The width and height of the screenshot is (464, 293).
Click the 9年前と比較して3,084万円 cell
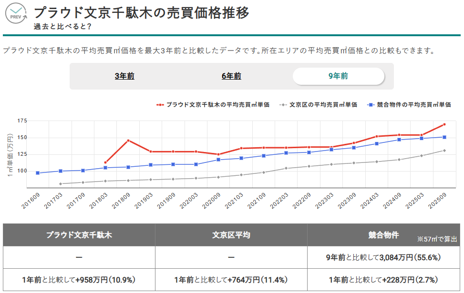coord(383,258)
